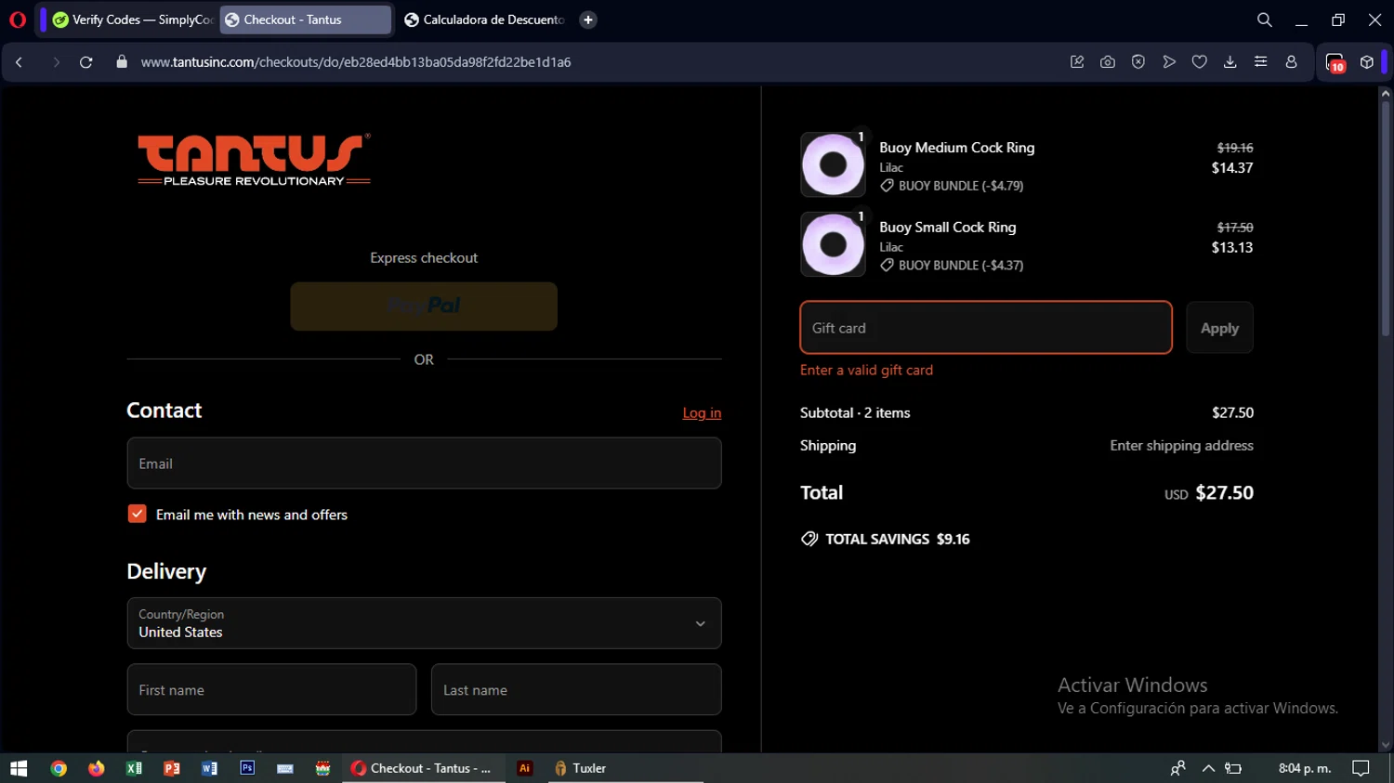Select Checkout - Tantus taskbar window
The height and width of the screenshot is (783, 1394).
coord(423,768)
